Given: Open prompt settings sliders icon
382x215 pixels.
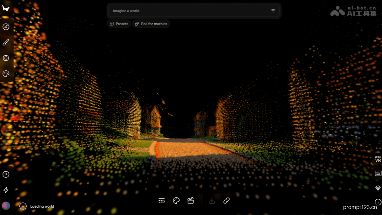Looking at the screenshot, I should click(273, 11).
